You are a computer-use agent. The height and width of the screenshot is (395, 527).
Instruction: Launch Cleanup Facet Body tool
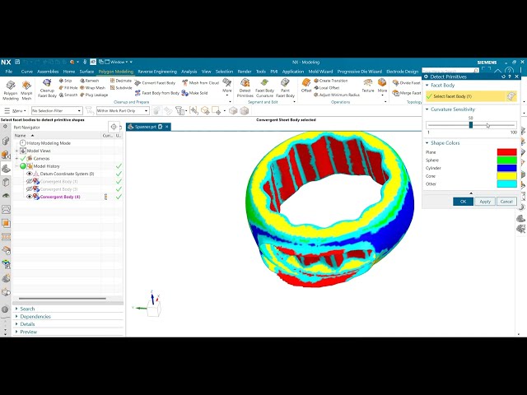point(47,88)
